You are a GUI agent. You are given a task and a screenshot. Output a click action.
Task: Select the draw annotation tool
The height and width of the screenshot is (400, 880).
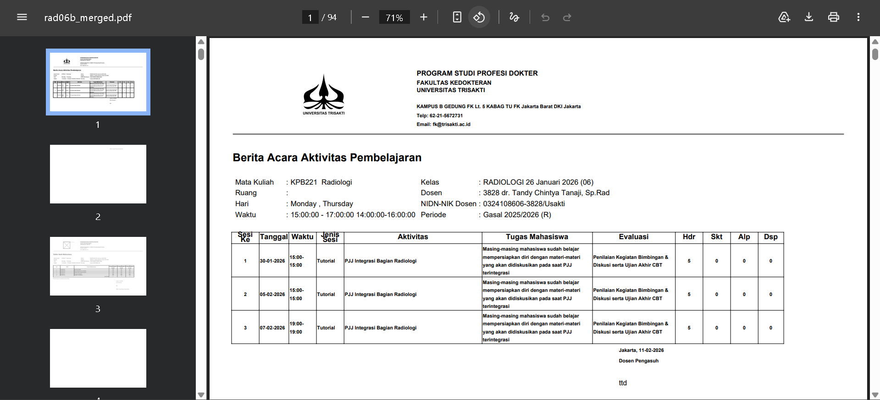click(514, 17)
